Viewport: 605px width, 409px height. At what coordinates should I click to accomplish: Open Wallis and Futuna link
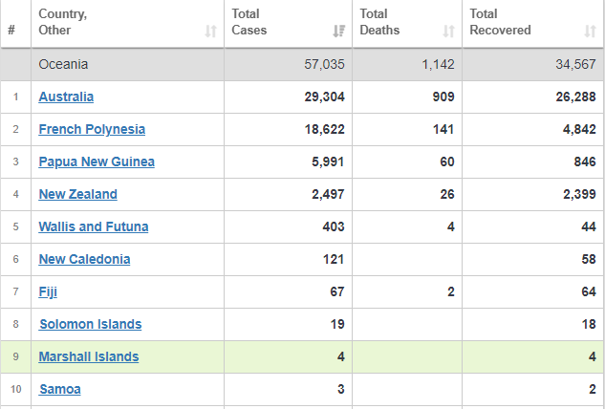[x=94, y=226]
